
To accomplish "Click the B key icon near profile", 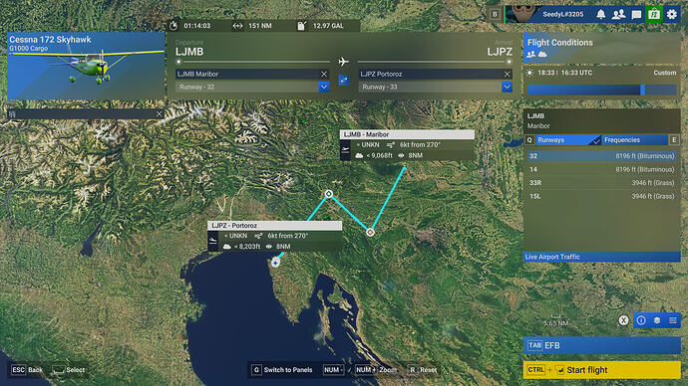I will point(495,15).
